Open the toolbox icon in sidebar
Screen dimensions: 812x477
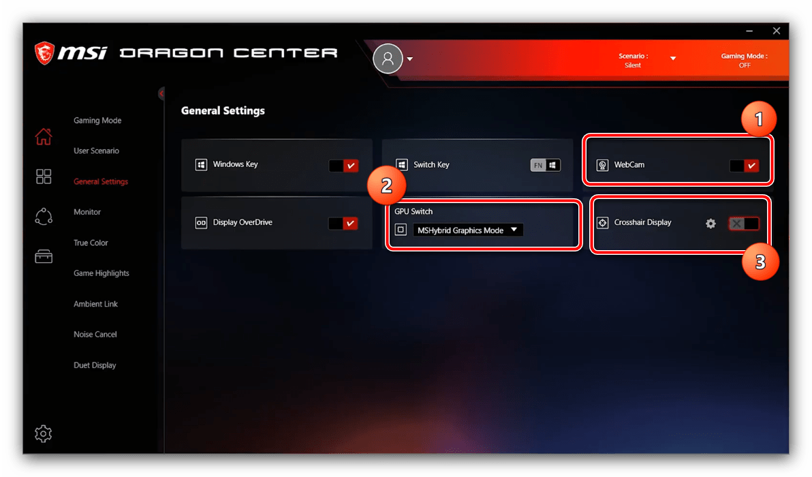[x=44, y=256]
